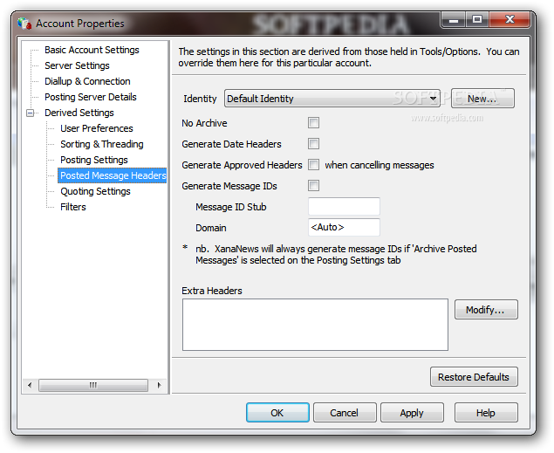Select Basic Account Settings in tree
This screenshot has height=453, width=554.
(x=92, y=50)
